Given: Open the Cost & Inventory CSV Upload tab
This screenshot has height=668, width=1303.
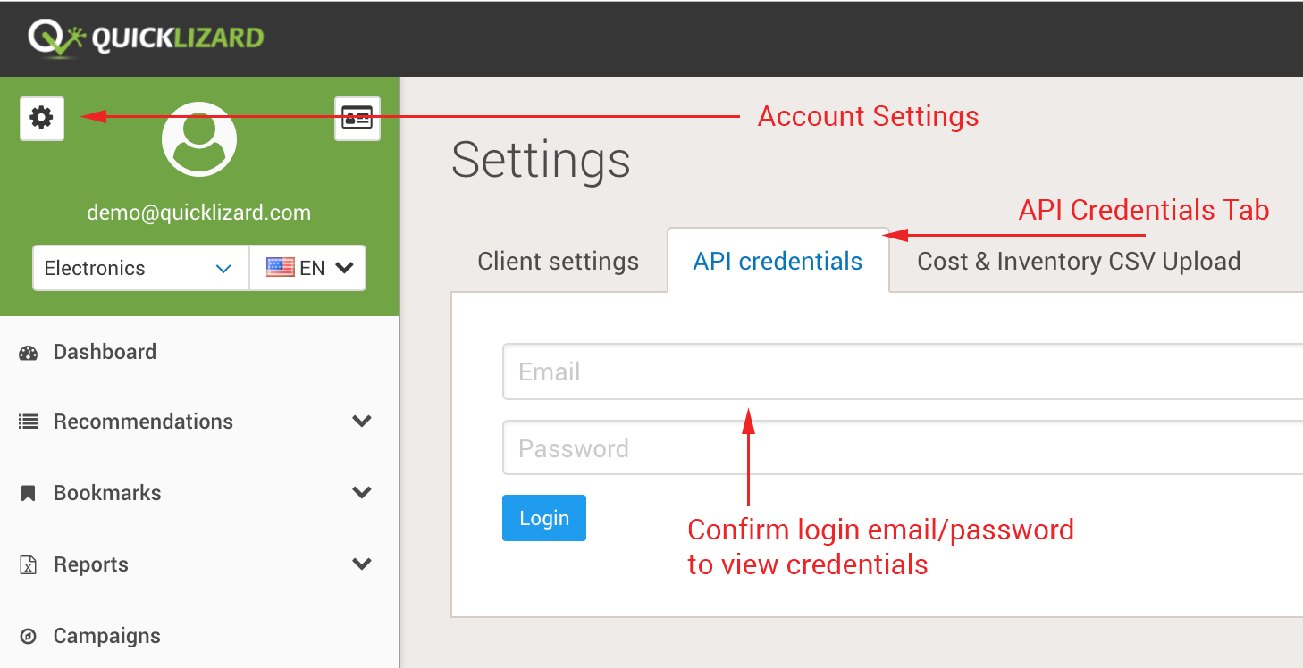Looking at the screenshot, I should pyautogui.click(x=1078, y=261).
